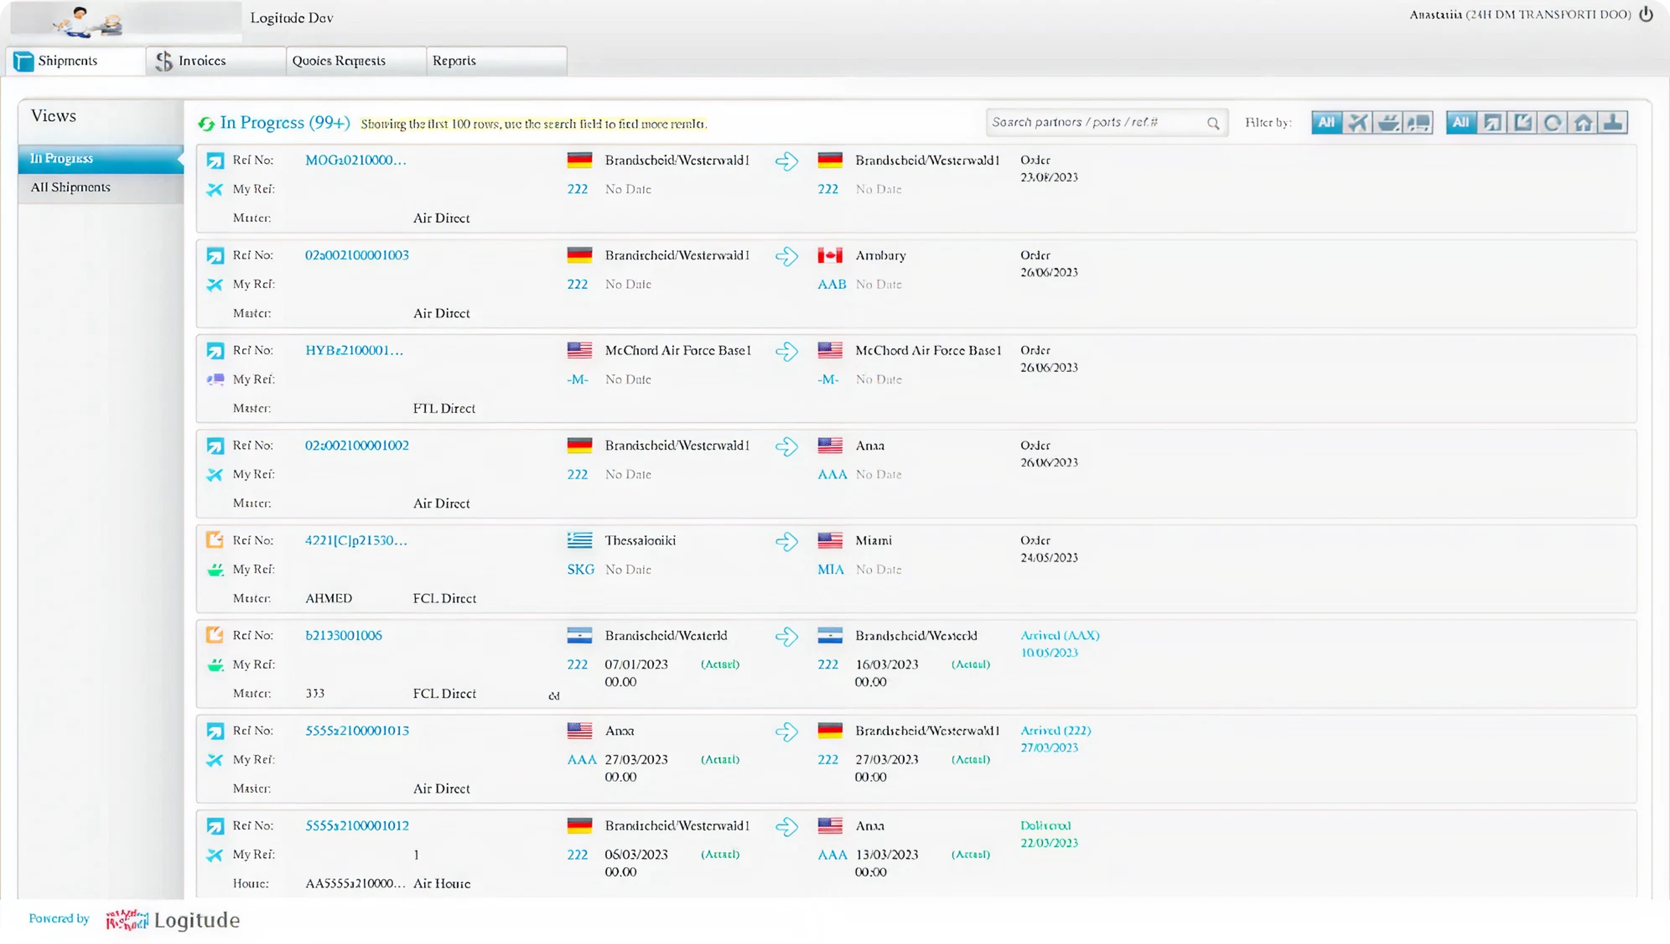Click the home/domestic shipments filter icon
This screenshot has width=1670, height=944.
tap(1583, 122)
